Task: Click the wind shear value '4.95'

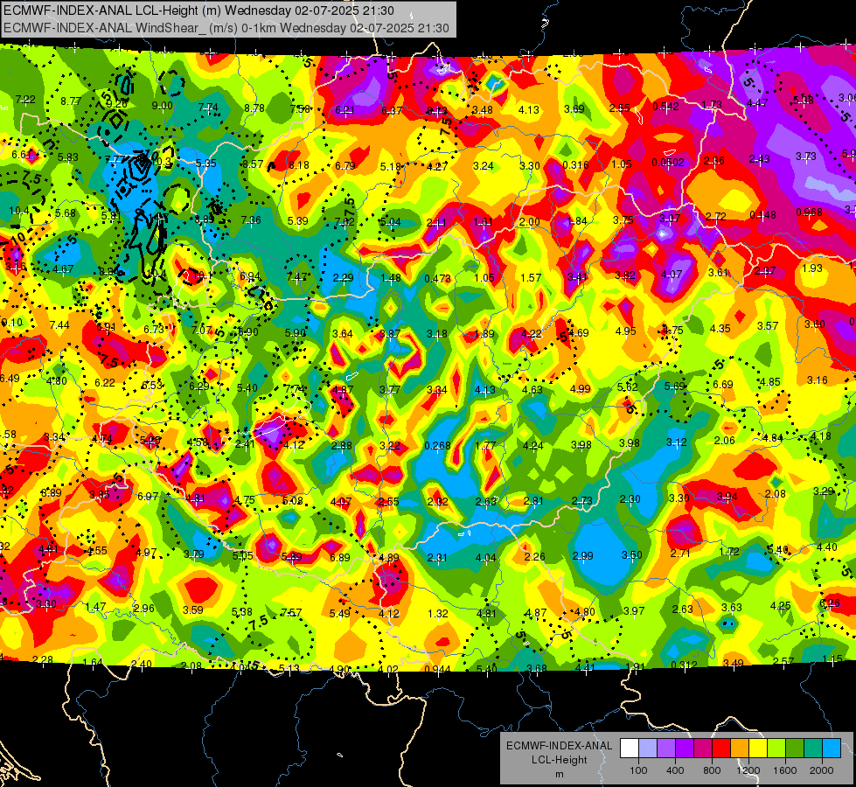Action: coord(626,331)
